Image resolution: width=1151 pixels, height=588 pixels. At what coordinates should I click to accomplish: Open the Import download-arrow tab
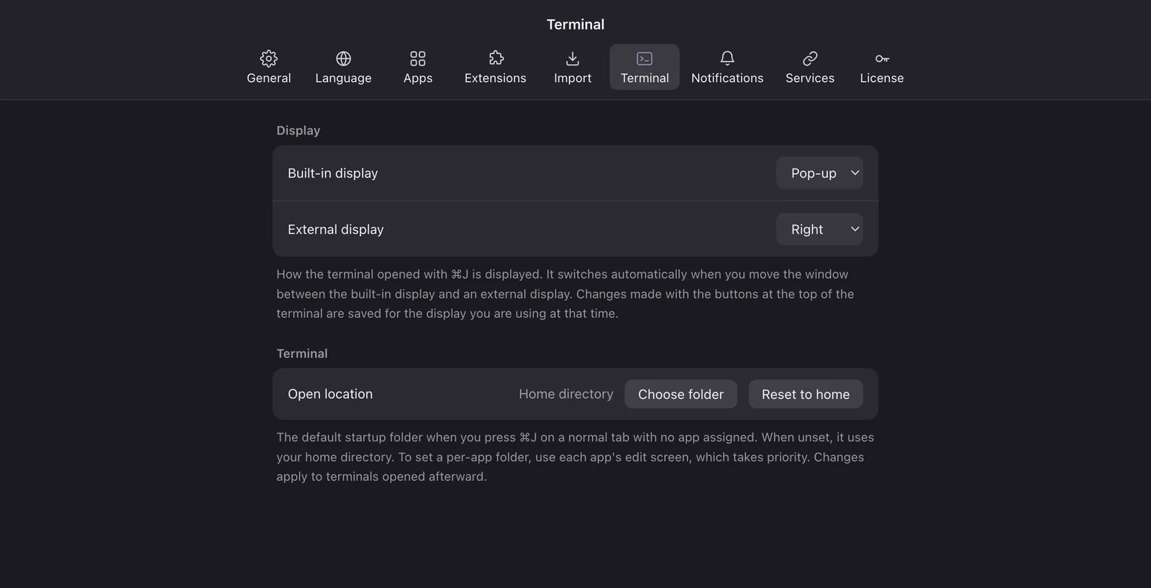573,67
